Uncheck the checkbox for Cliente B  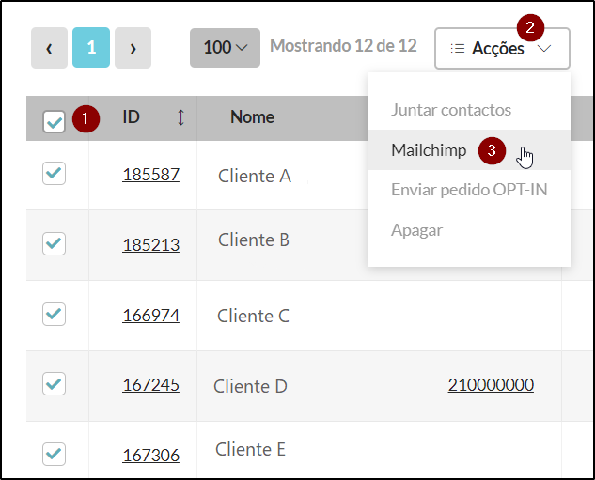(54, 243)
